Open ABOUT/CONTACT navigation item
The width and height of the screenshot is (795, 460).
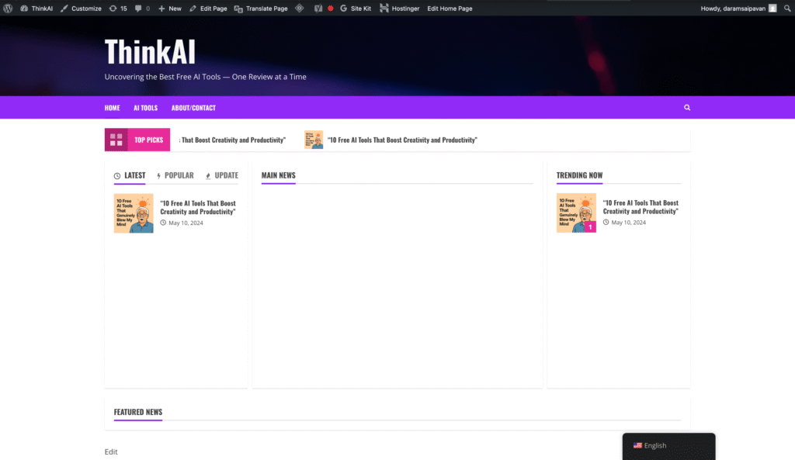click(193, 107)
